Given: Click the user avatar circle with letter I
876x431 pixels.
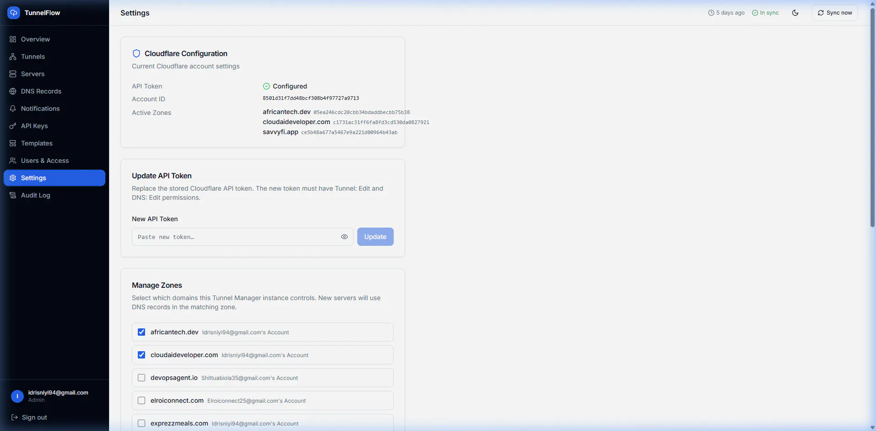Looking at the screenshot, I should tap(17, 396).
